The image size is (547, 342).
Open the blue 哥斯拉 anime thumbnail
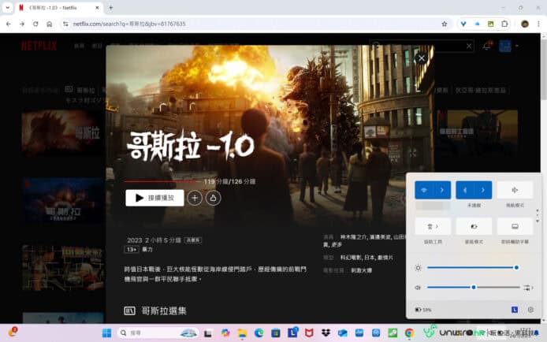[x=62, y=200]
